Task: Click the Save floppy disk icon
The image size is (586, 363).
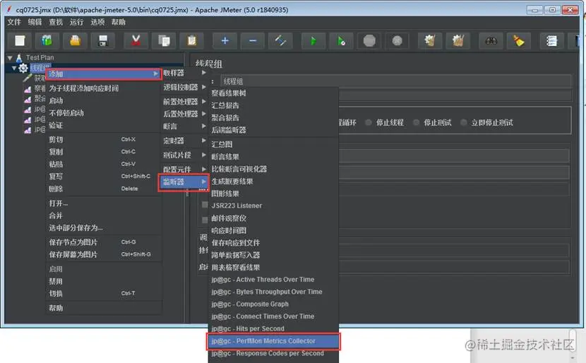Action: tap(103, 40)
